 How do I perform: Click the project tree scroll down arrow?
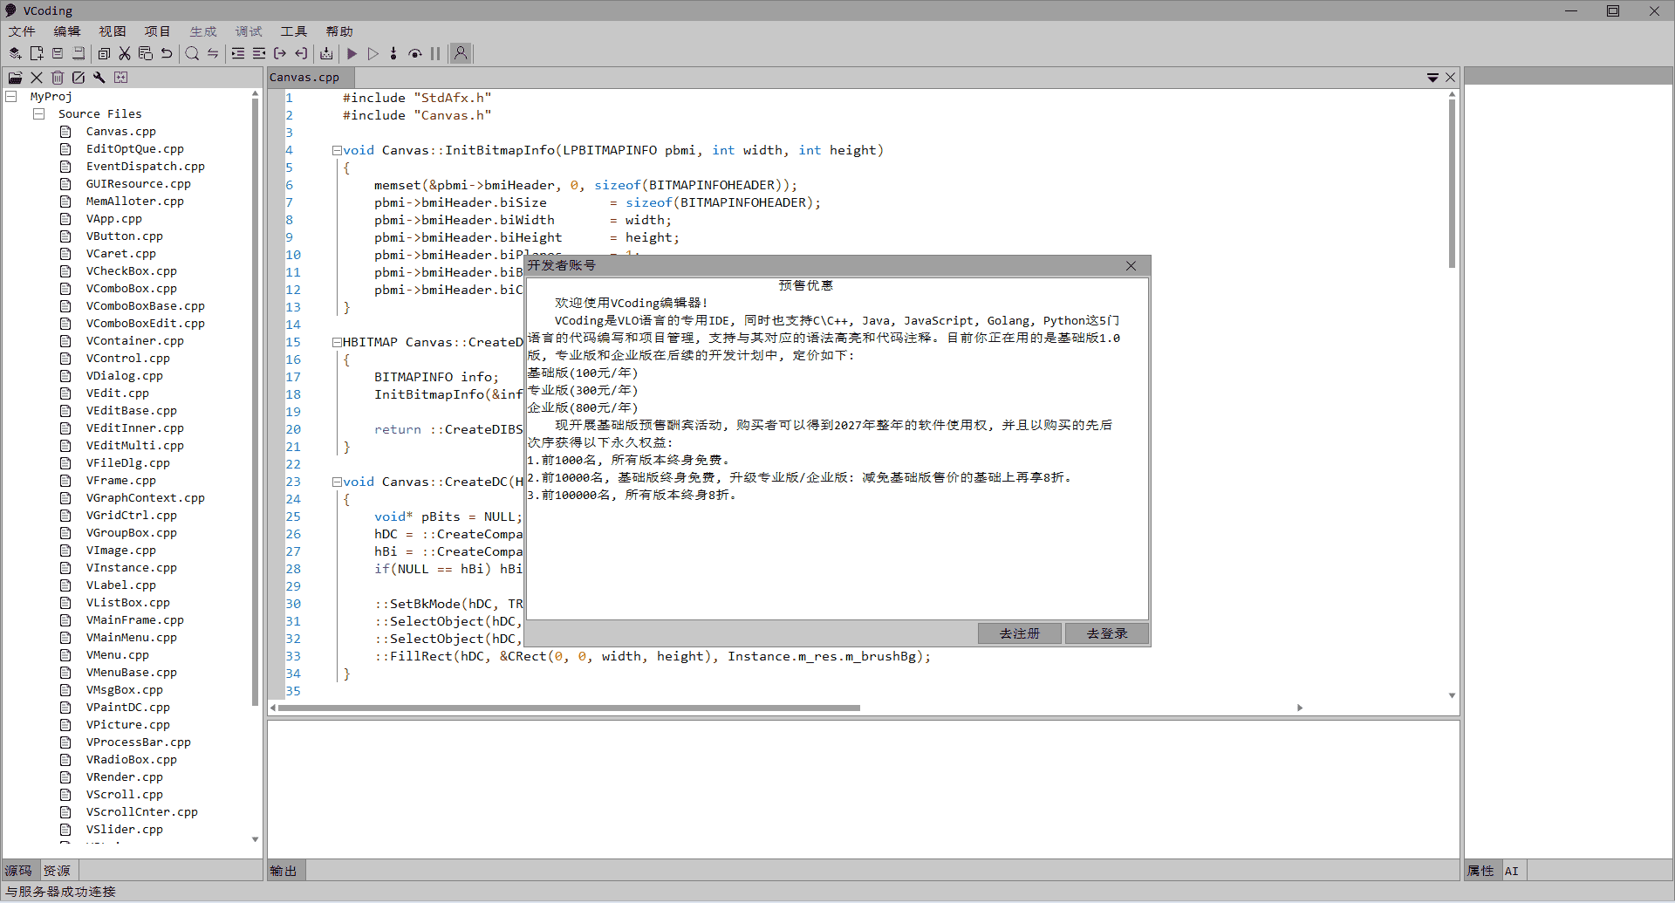(x=255, y=839)
